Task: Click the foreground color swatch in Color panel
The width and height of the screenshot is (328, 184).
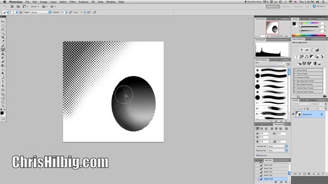Action: (294, 24)
